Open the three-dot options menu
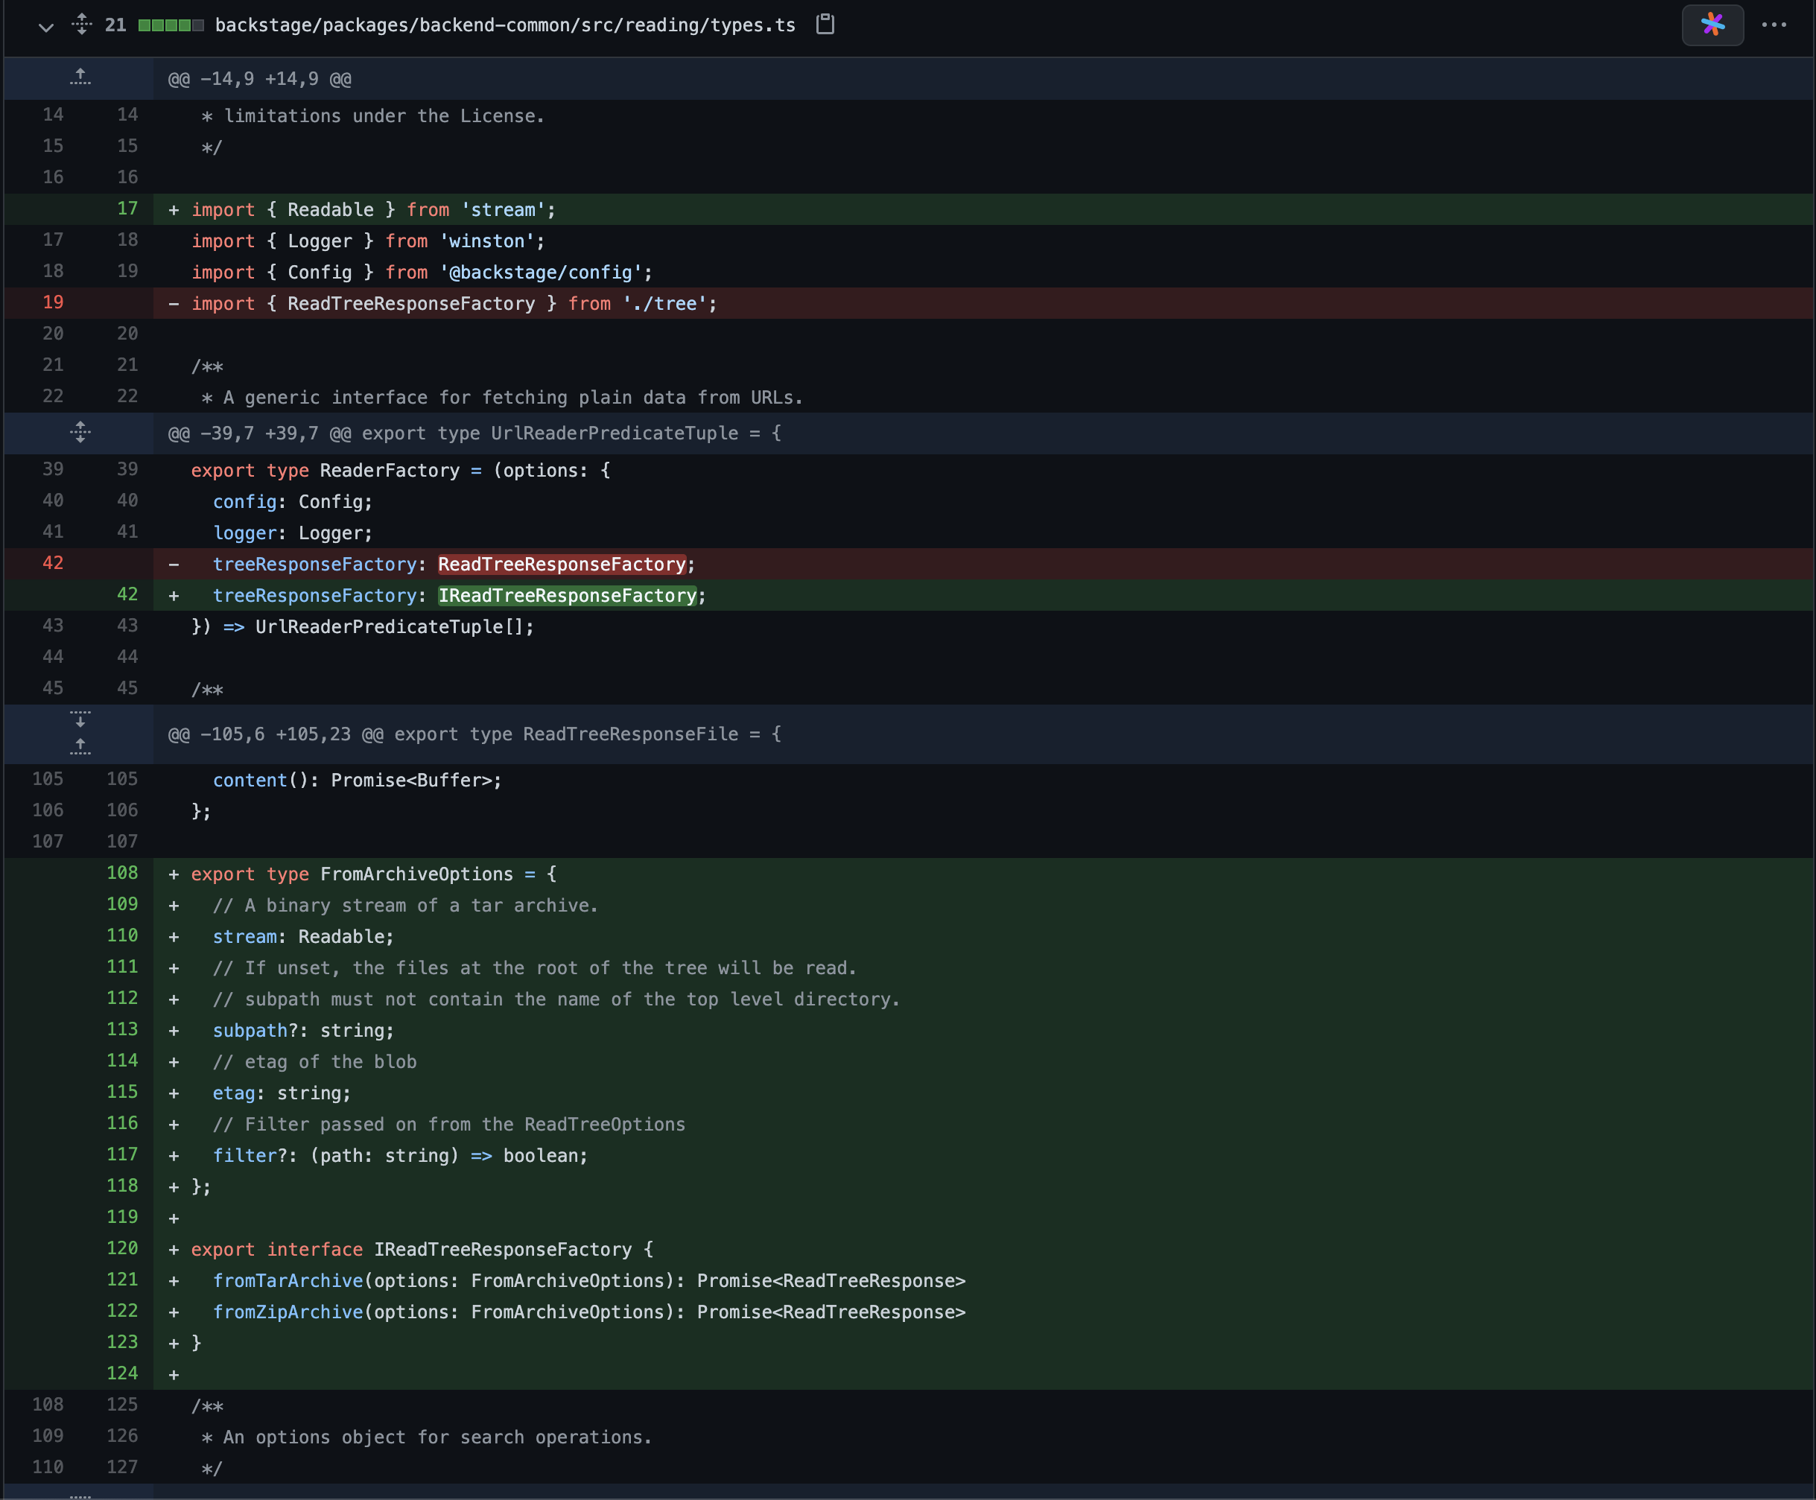This screenshot has width=1816, height=1500. pyautogui.click(x=1775, y=25)
